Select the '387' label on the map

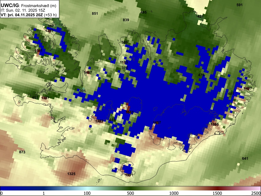(51, 26)
